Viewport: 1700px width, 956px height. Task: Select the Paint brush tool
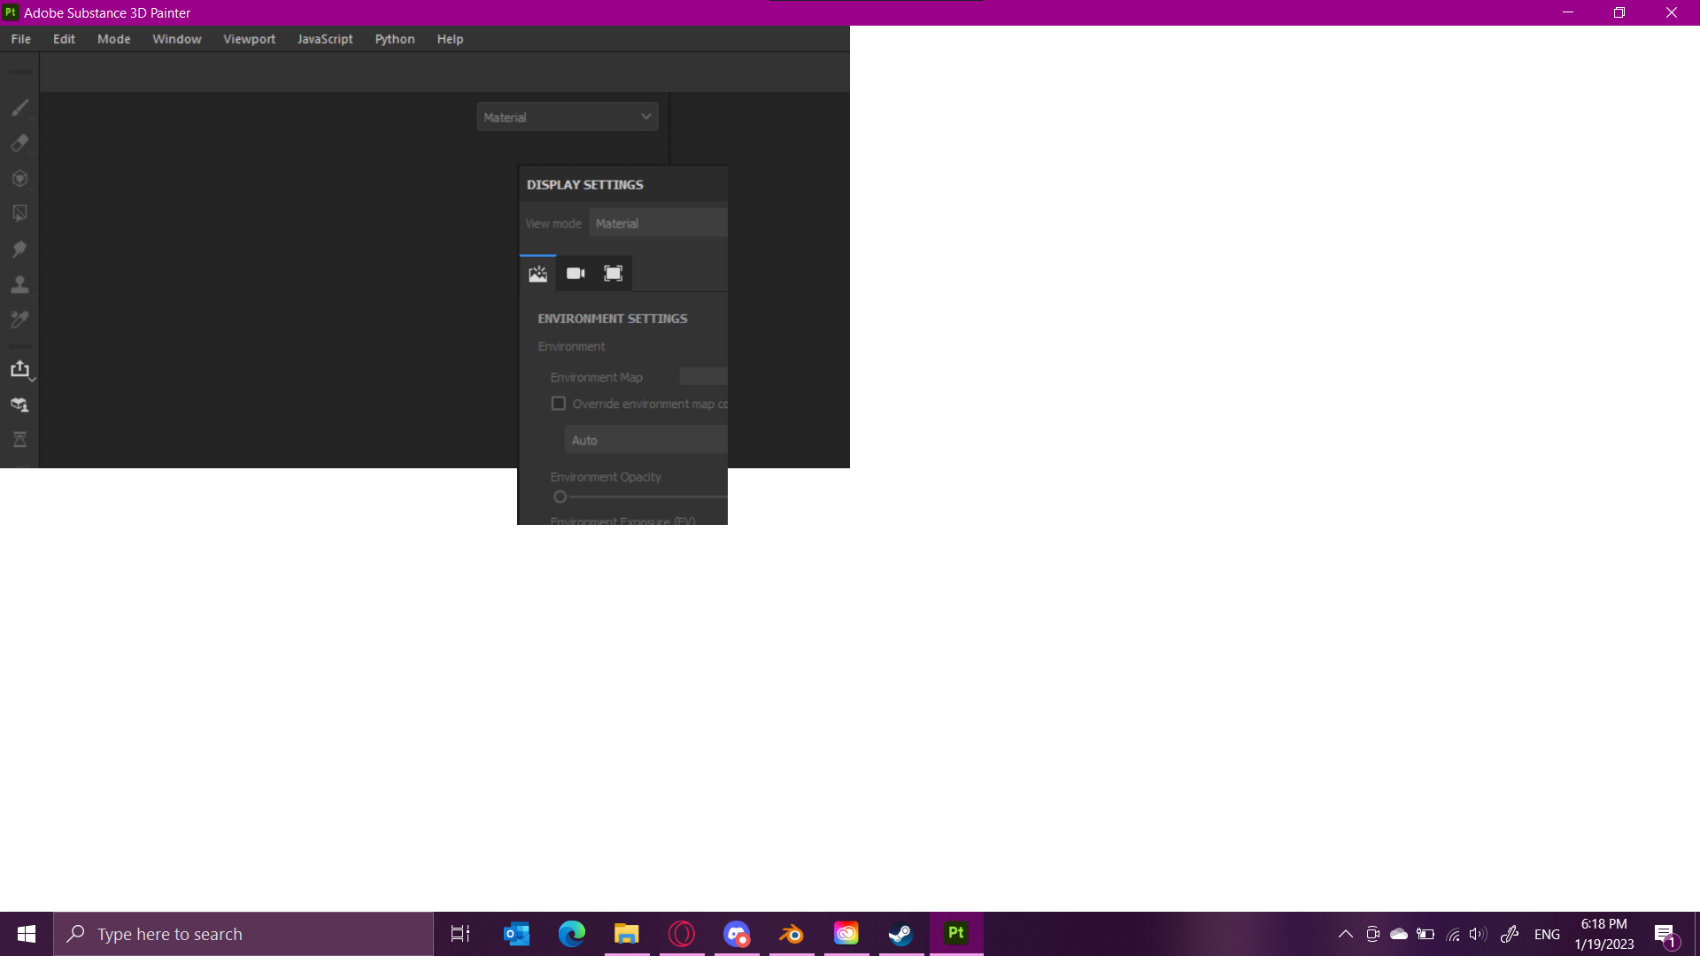[x=19, y=107]
